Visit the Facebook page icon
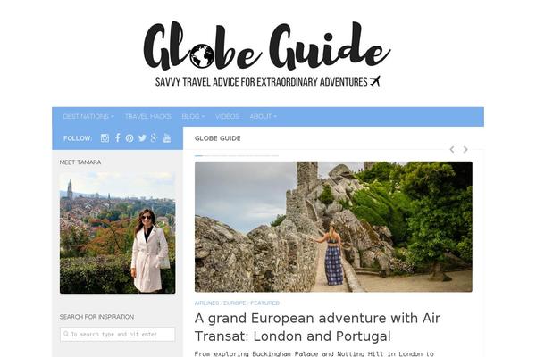Image resolution: width=536 pixels, height=357 pixels. tap(118, 138)
